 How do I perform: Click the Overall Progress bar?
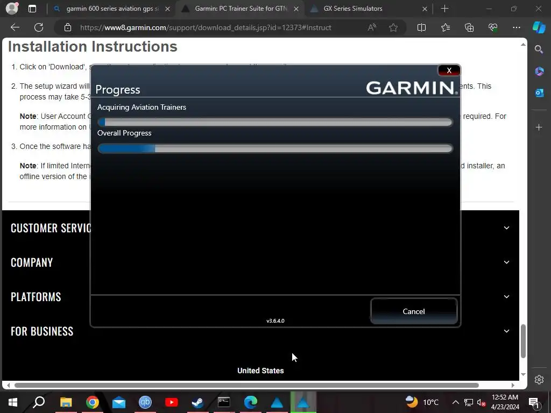(x=275, y=148)
